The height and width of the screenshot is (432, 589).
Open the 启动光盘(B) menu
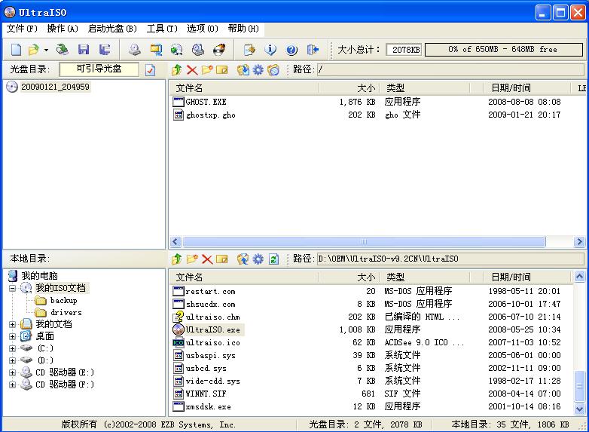click(x=112, y=29)
